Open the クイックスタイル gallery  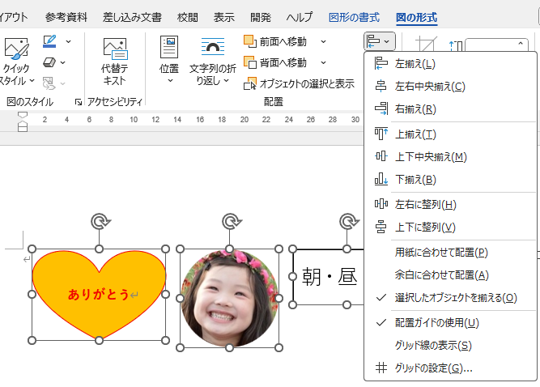click(16, 62)
